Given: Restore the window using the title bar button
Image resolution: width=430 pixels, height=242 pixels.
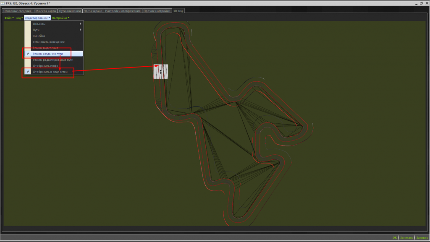Looking at the screenshot, I should tap(421, 3).
